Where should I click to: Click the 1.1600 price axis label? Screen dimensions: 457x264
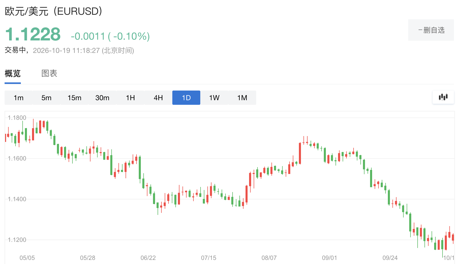click(17, 158)
